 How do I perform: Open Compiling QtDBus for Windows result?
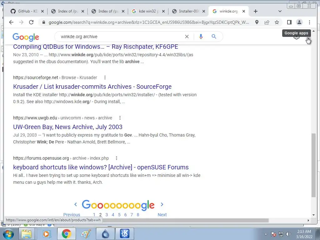tap(96, 47)
